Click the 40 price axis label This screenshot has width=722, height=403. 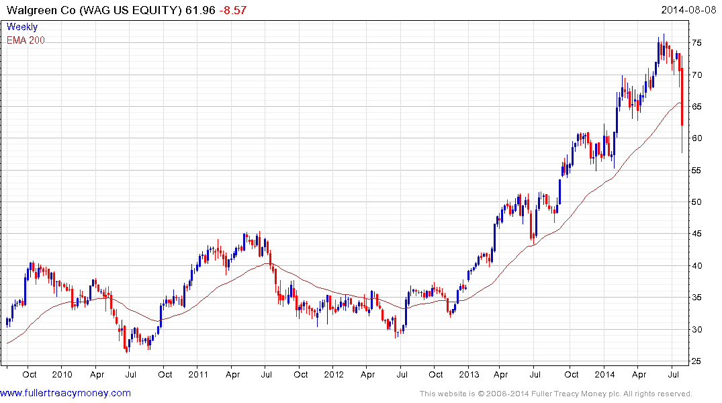click(696, 266)
